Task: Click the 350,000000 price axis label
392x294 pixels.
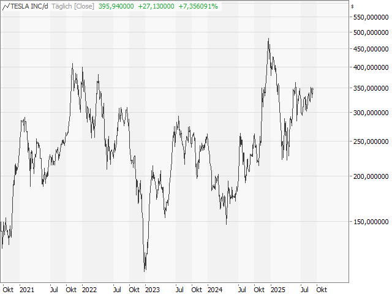Action: coord(371,88)
